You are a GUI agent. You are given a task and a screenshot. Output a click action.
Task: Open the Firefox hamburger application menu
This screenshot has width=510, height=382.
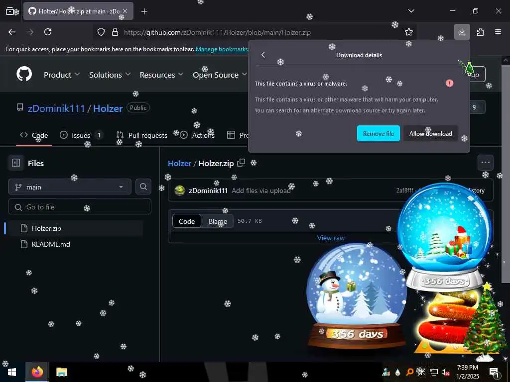click(x=498, y=32)
